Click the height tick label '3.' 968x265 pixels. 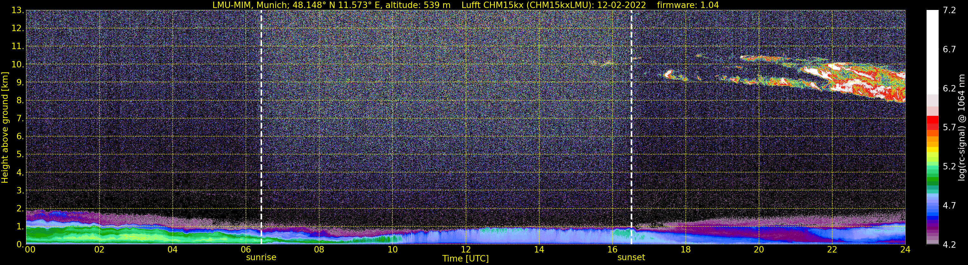pos(20,190)
